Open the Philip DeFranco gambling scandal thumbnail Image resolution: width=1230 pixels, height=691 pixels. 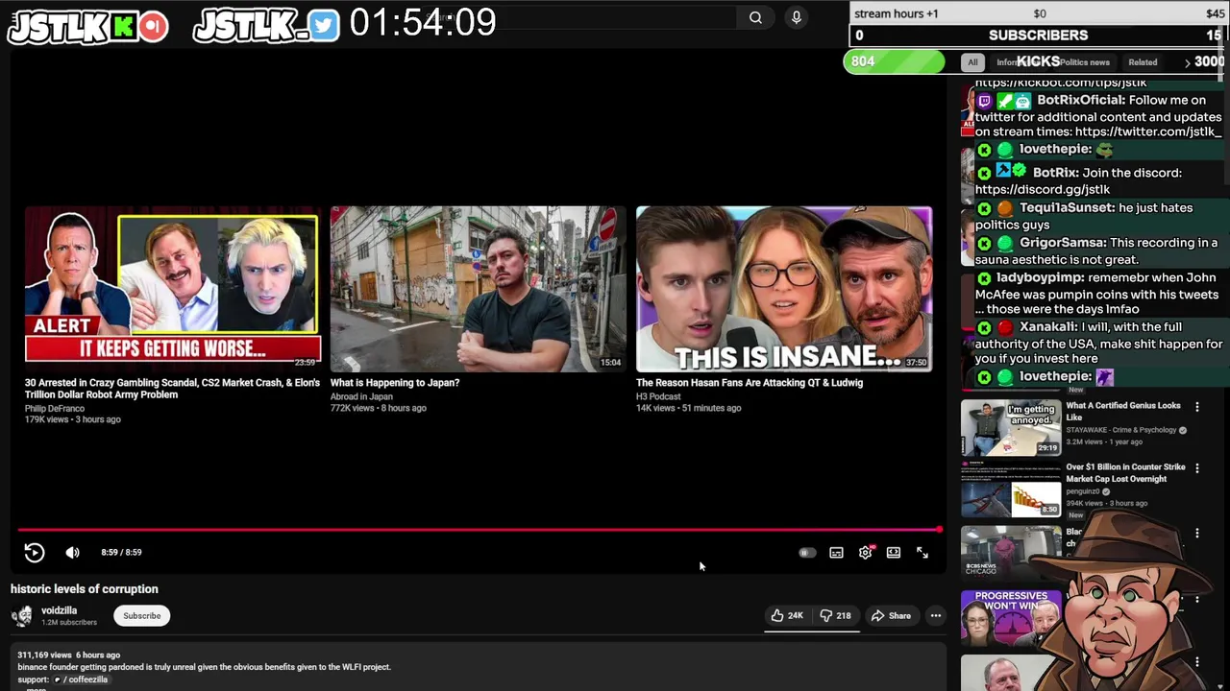173,289
